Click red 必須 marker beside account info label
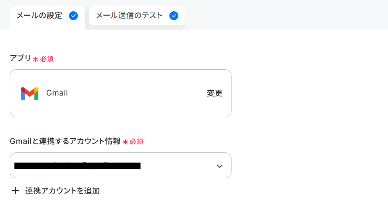Screen dimensions: 388x206 point(136,142)
